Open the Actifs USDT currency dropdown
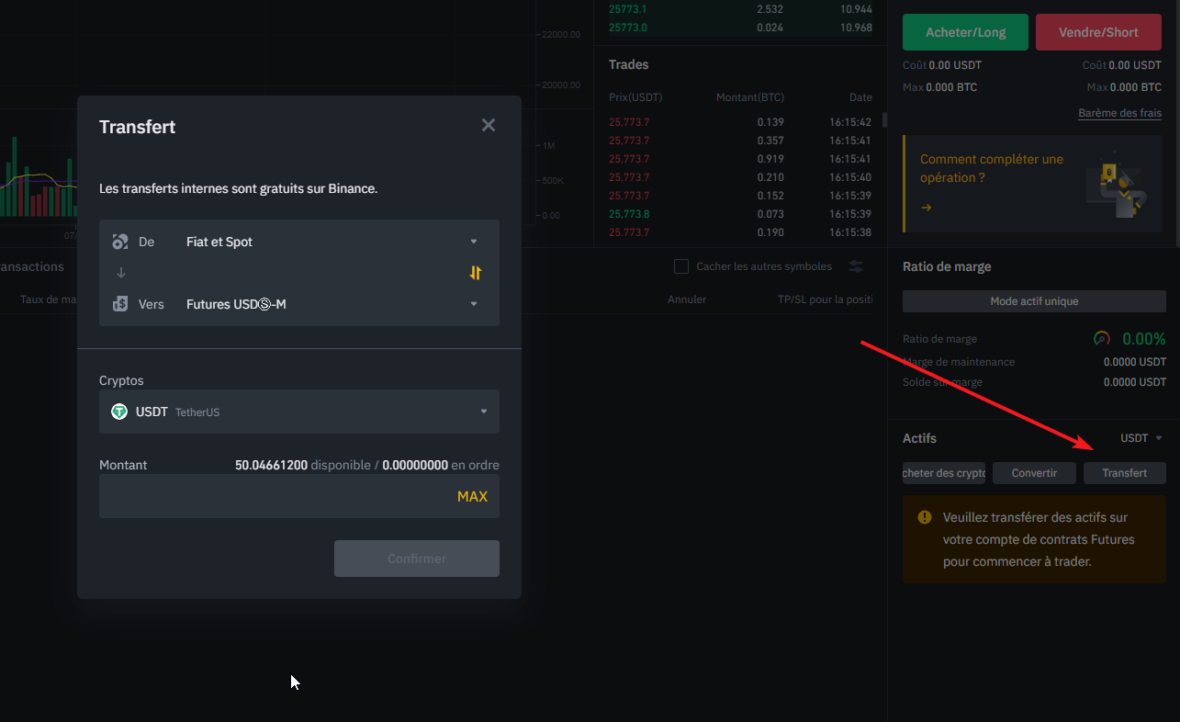 pyautogui.click(x=1141, y=438)
